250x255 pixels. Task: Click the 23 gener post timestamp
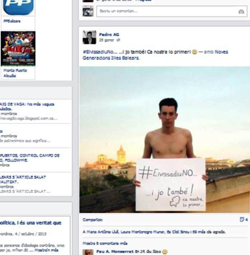pyautogui.click(x=107, y=40)
